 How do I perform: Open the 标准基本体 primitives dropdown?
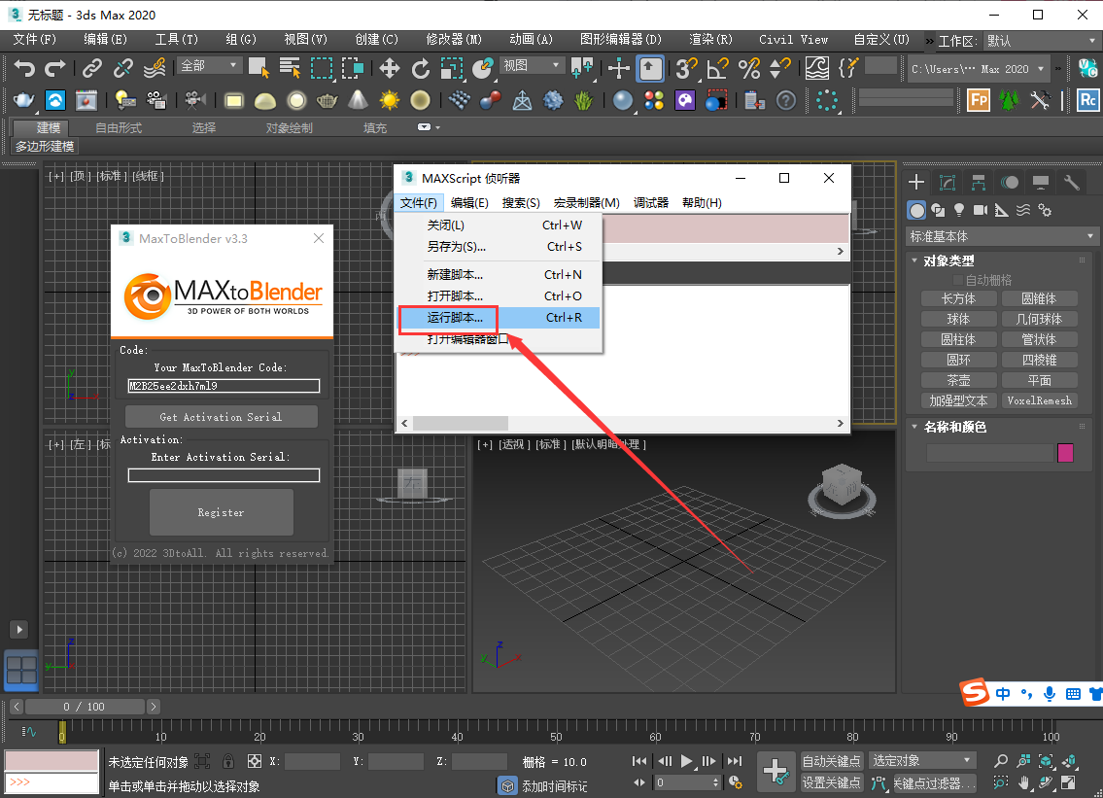click(1002, 236)
